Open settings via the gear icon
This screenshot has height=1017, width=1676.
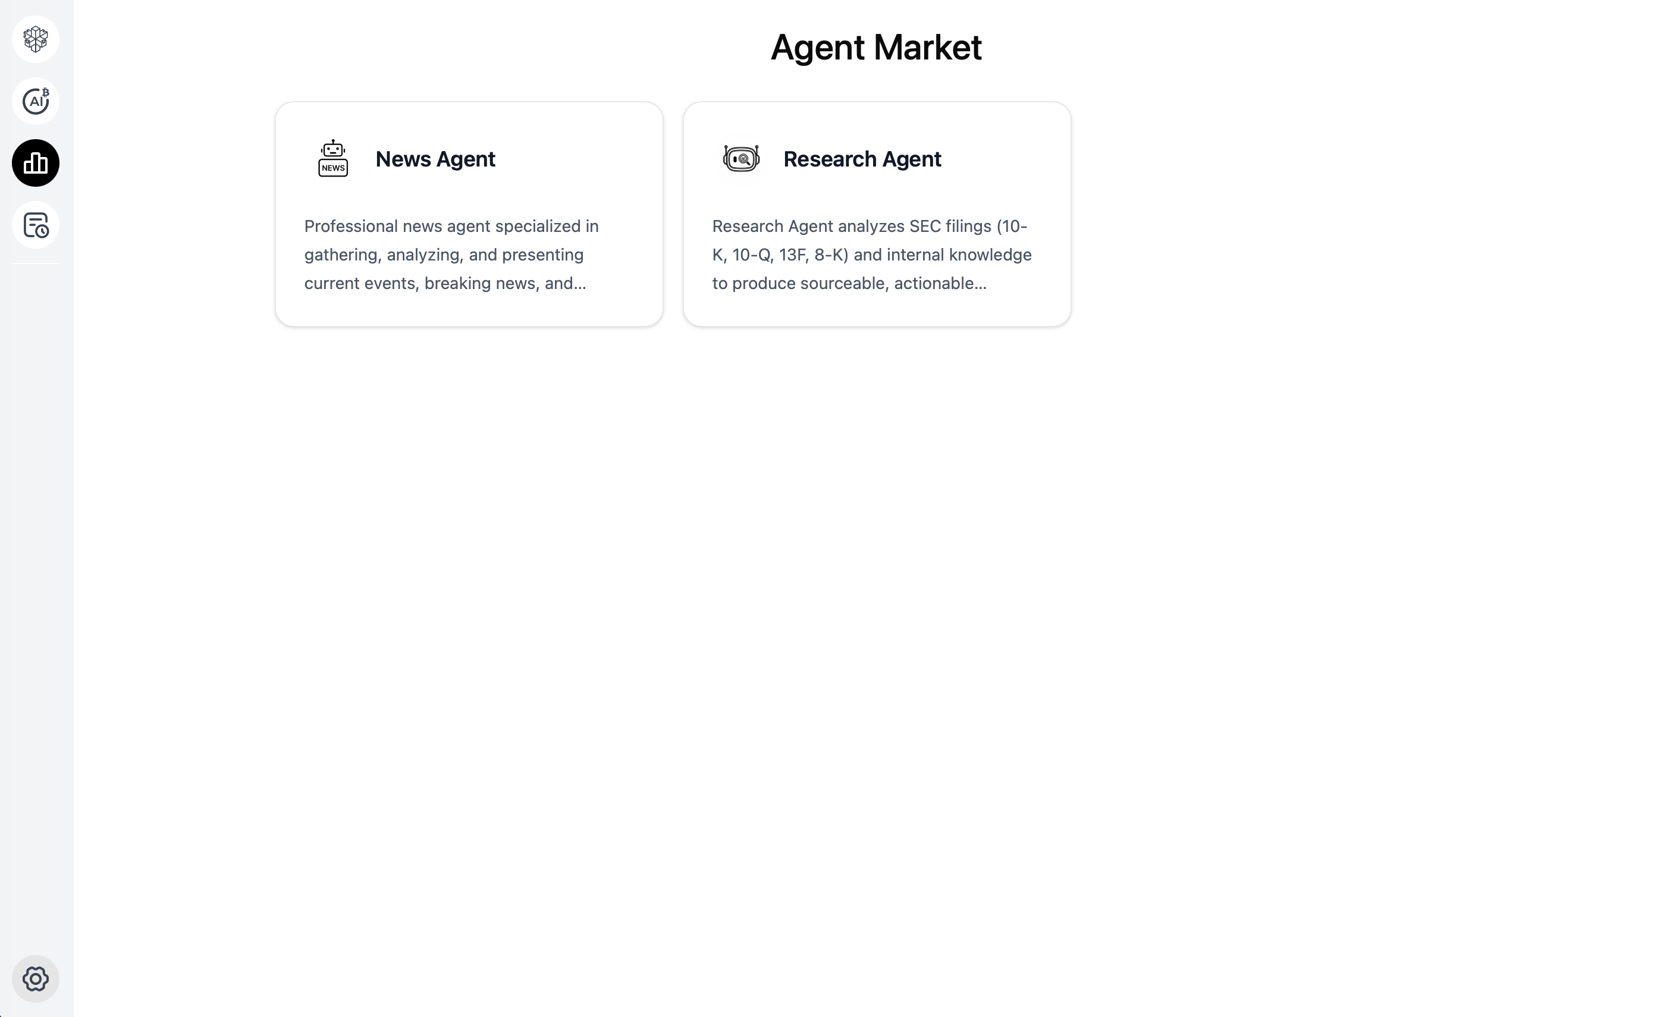[x=35, y=979]
